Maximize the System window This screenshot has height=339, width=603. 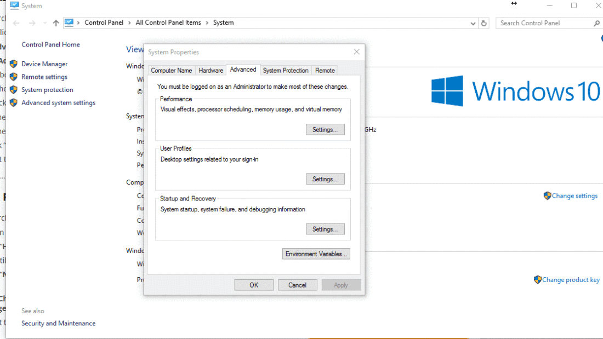click(x=574, y=6)
